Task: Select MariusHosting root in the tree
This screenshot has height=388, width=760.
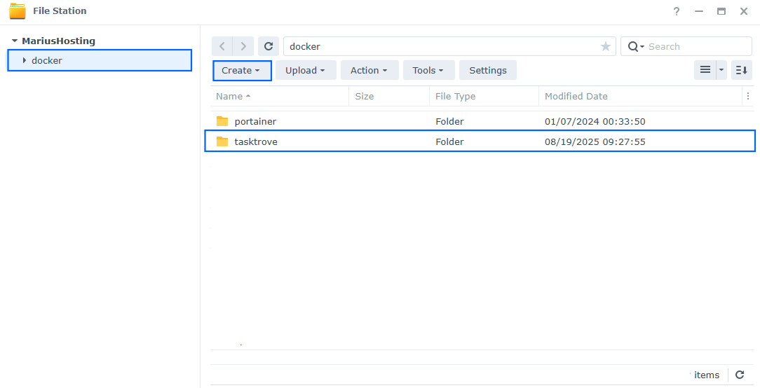Action: [58, 41]
